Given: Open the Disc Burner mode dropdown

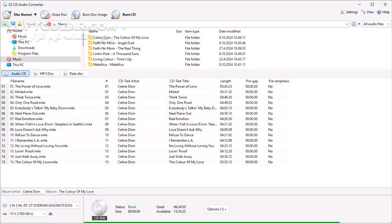Looking at the screenshot, I should pyautogui.click(x=20, y=15).
